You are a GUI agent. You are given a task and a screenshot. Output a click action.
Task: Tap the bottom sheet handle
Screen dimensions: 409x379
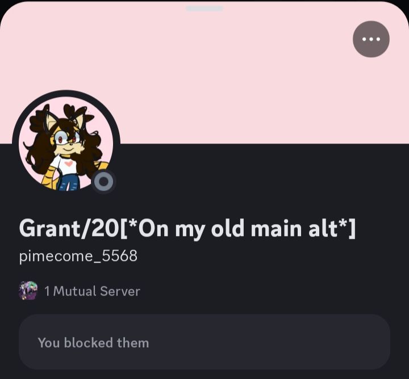[204, 9]
